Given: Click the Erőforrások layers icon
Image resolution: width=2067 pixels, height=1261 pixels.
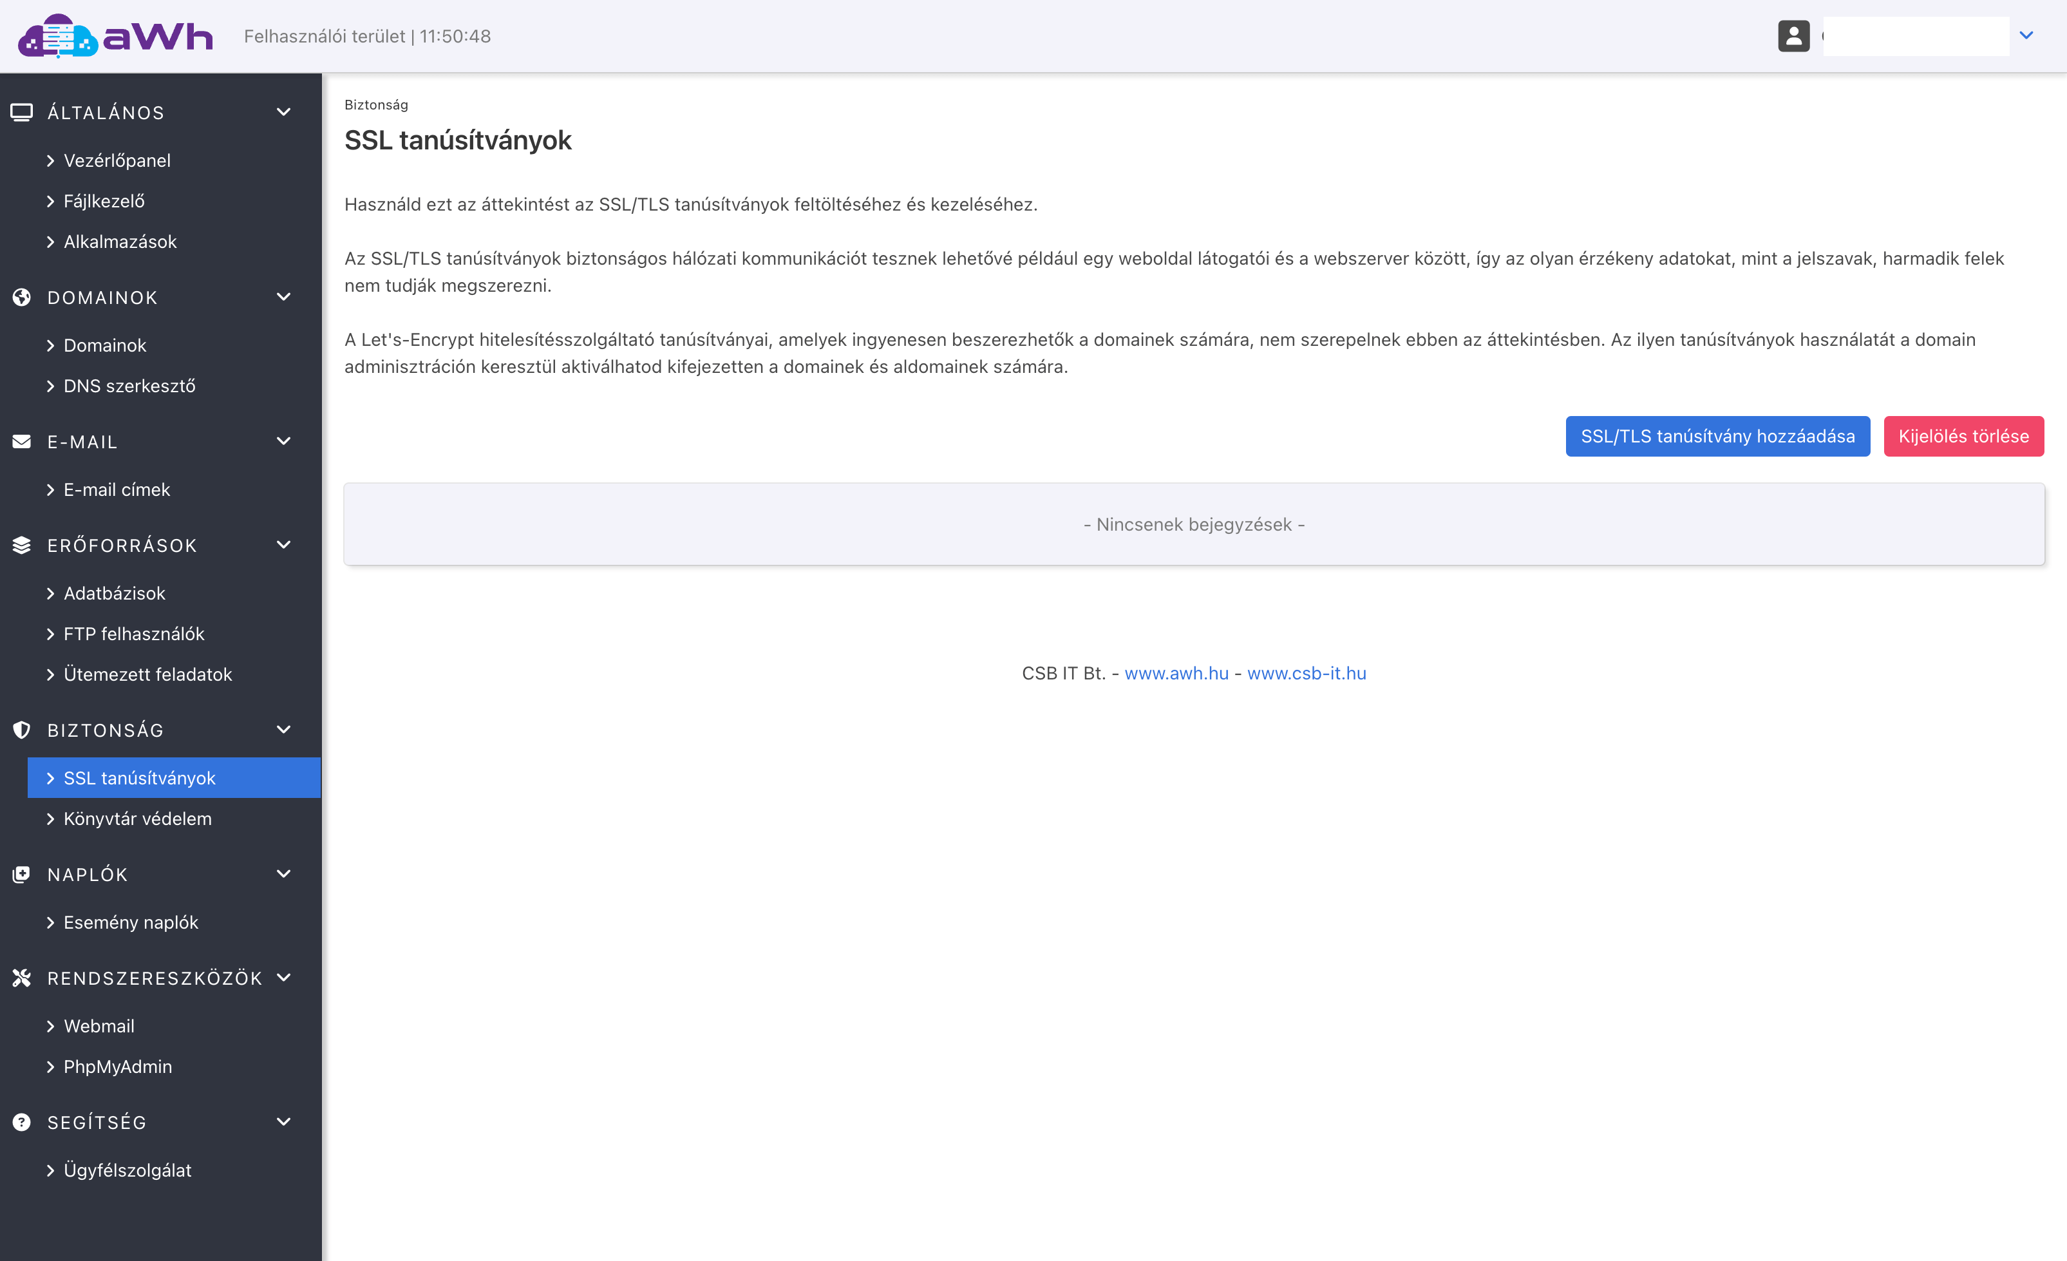Looking at the screenshot, I should pyautogui.click(x=22, y=545).
